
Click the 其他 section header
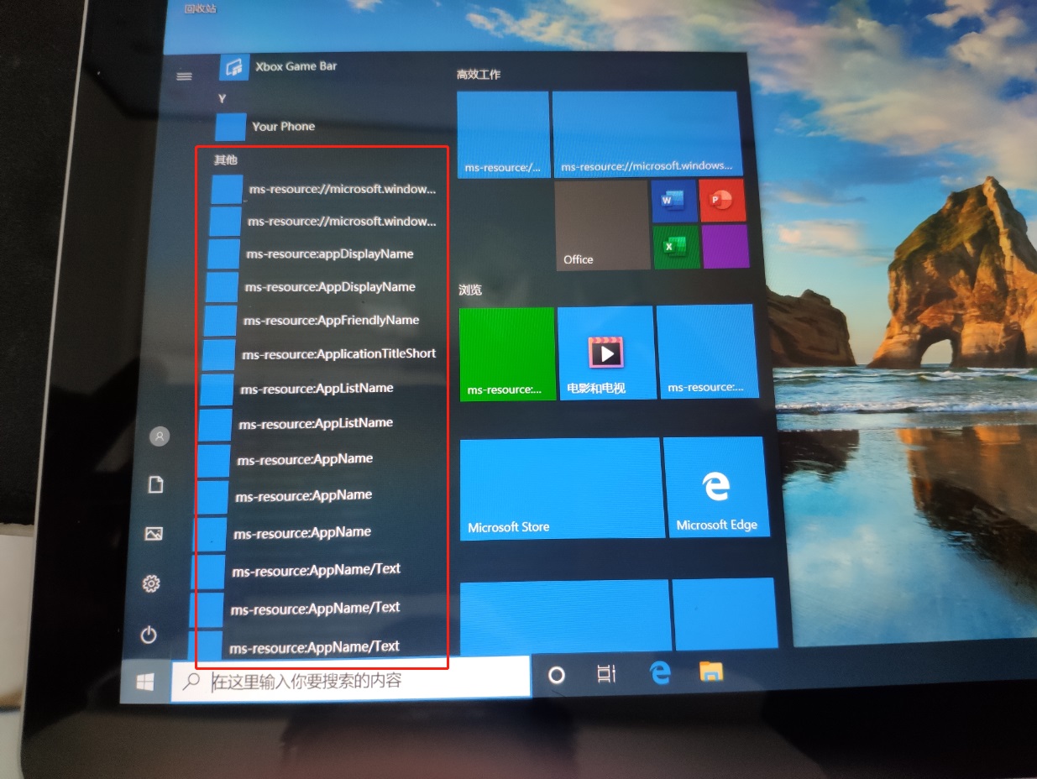pos(226,159)
